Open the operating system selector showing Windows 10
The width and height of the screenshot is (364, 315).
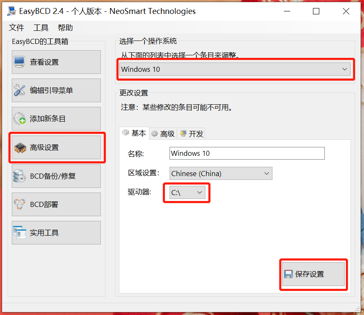coord(235,69)
